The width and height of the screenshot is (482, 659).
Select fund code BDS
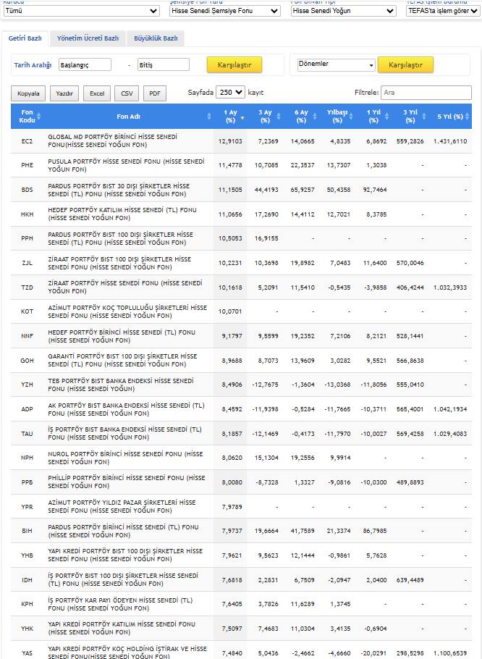click(27, 190)
